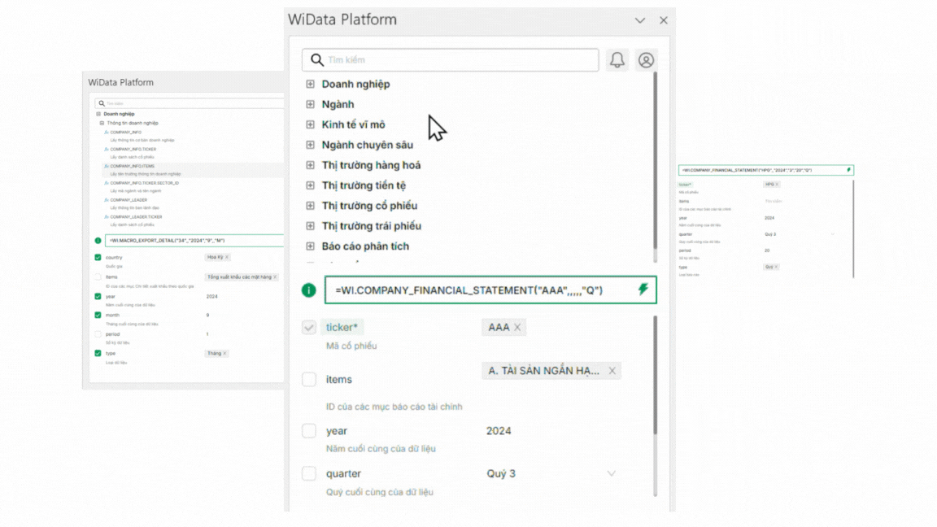
Task: Click the year 2024 value field
Action: (499, 431)
